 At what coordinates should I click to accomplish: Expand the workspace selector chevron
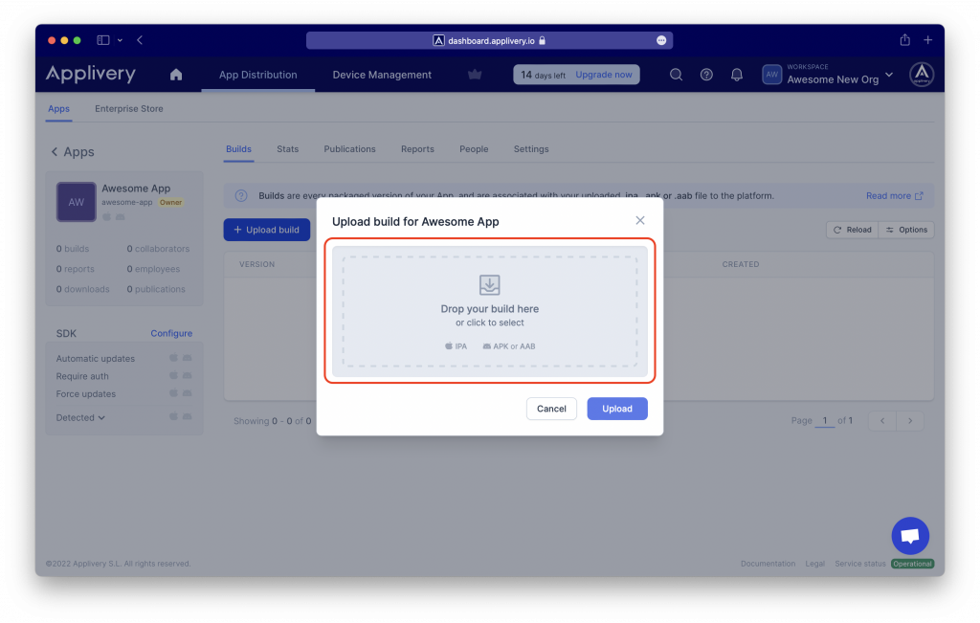pyautogui.click(x=889, y=75)
